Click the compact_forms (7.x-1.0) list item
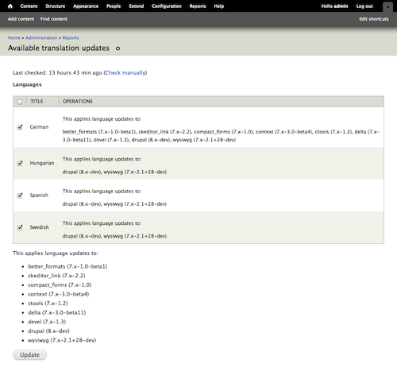Image resolution: width=397 pixels, height=387 pixels. (x=60, y=285)
